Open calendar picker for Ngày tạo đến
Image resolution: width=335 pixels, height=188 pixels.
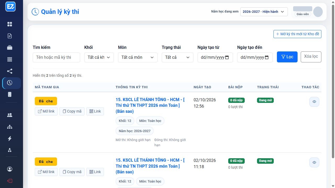click(267, 57)
